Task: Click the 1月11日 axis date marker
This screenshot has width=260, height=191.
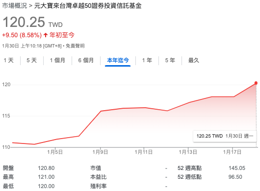Action: [x=144, y=152]
